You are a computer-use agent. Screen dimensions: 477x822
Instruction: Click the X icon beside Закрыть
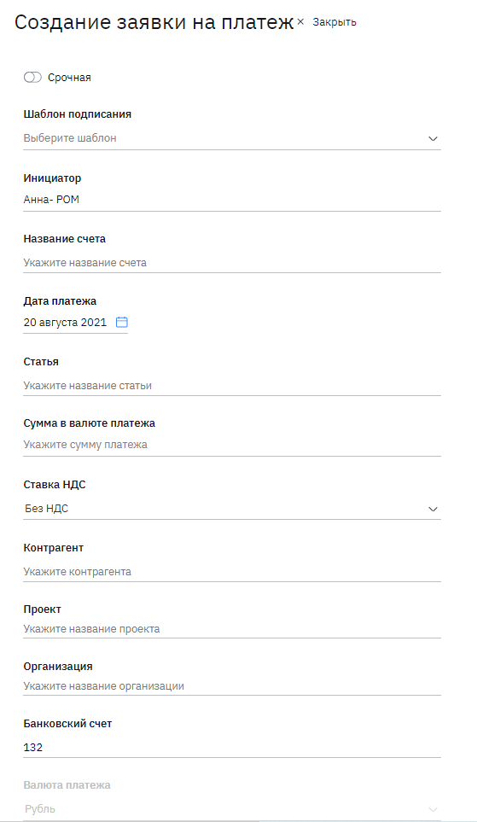(x=300, y=22)
